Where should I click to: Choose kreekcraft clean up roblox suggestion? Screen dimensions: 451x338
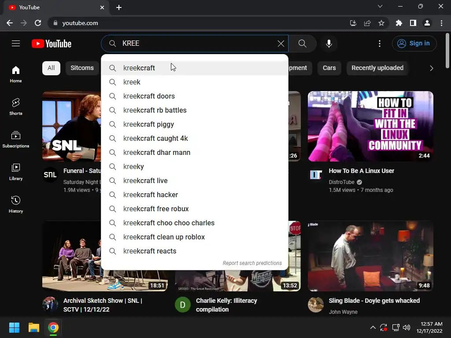195,237
